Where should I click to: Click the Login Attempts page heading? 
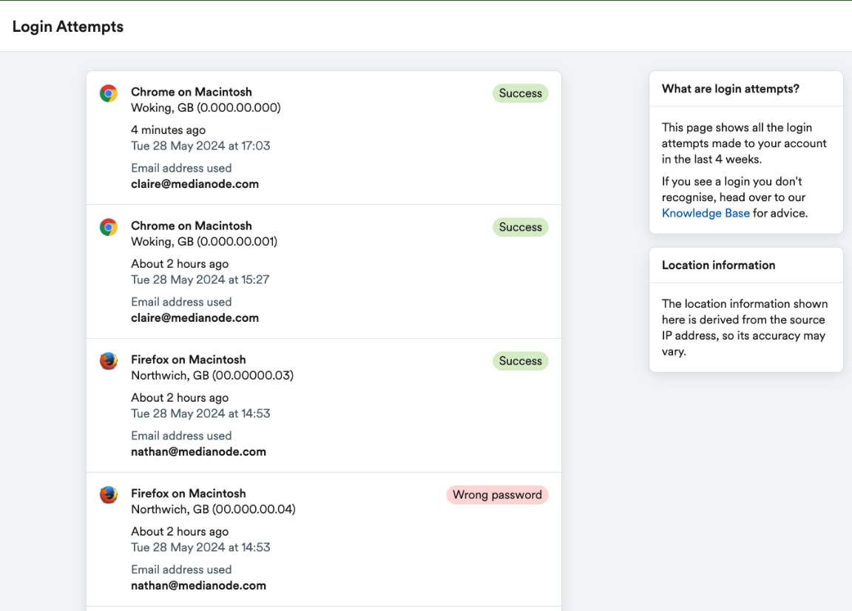tap(67, 27)
